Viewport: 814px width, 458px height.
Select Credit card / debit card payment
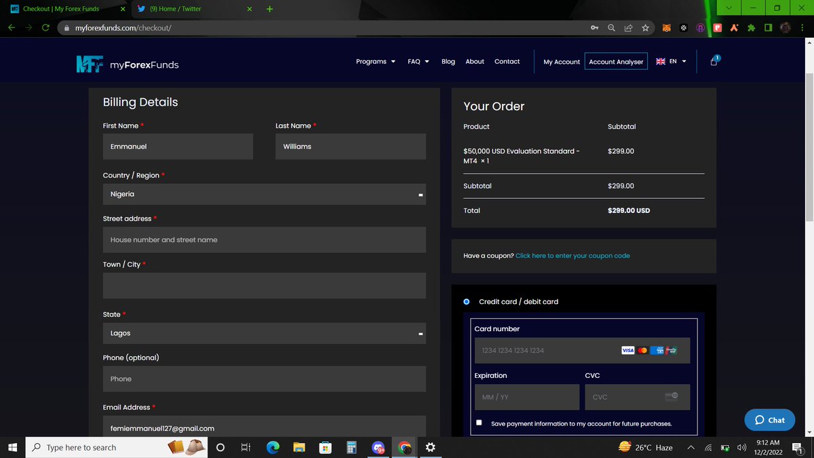coord(467,302)
